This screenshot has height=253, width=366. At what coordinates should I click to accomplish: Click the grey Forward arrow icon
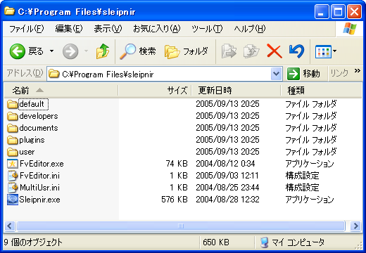[x=70, y=51]
